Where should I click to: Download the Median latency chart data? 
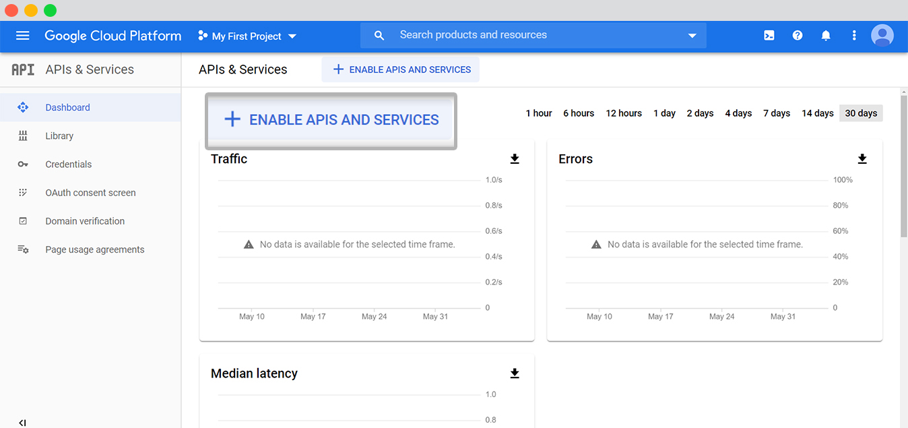pyautogui.click(x=515, y=373)
